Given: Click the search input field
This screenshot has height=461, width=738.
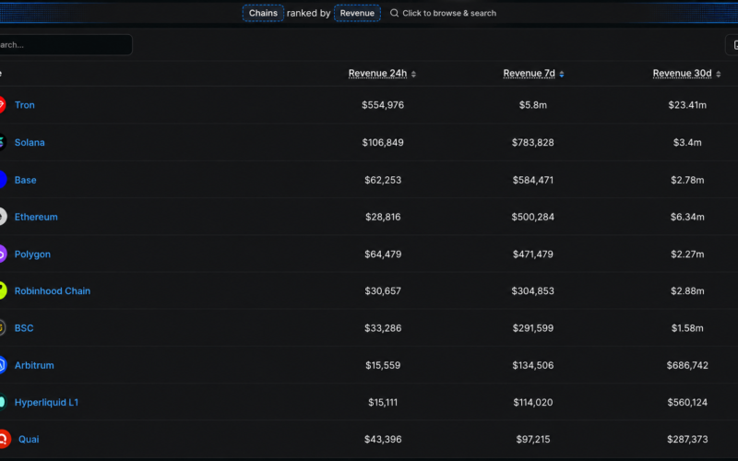Looking at the screenshot, I should pyautogui.click(x=65, y=44).
